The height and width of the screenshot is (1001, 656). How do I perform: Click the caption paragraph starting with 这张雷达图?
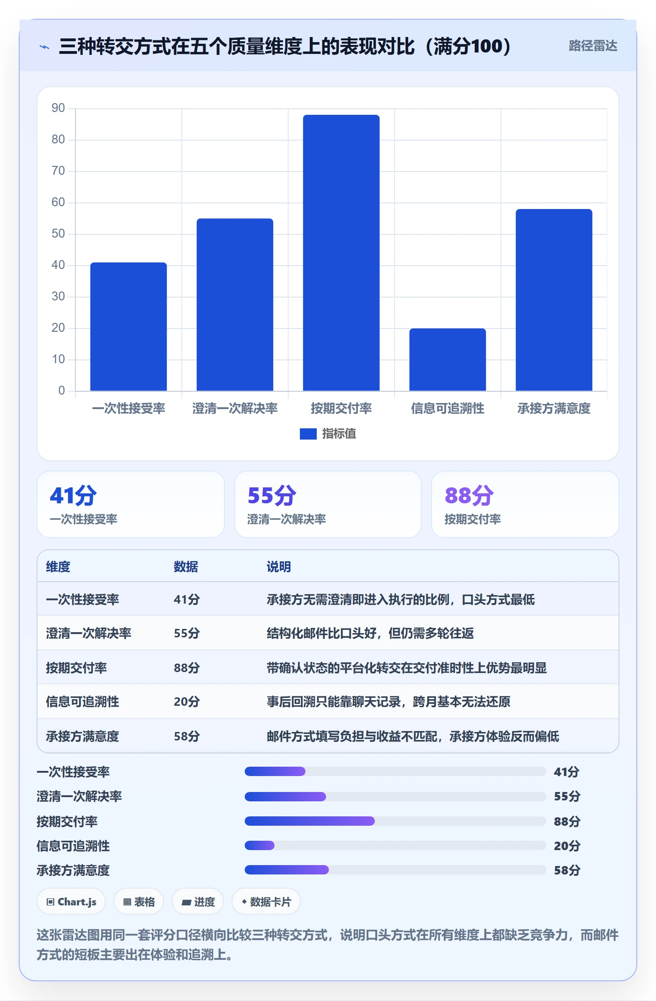coord(328,945)
